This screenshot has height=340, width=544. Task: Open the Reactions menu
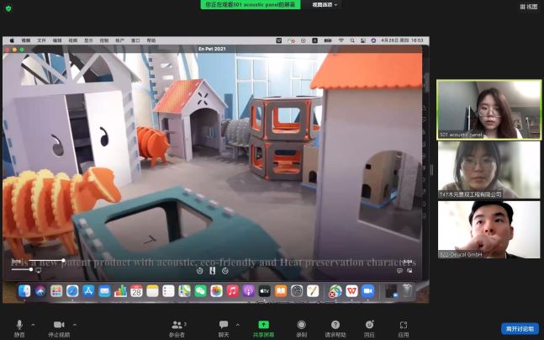pos(369,325)
